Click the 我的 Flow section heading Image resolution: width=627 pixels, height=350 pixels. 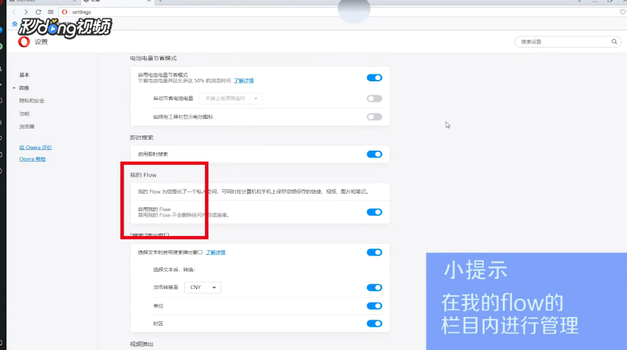pyautogui.click(x=143, y=175)
